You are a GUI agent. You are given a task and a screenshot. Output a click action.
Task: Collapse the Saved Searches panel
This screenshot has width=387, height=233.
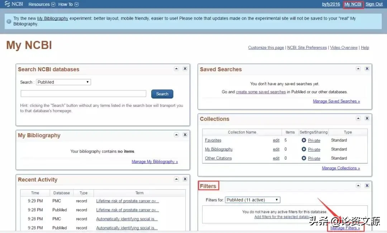(x=358, y=69)
